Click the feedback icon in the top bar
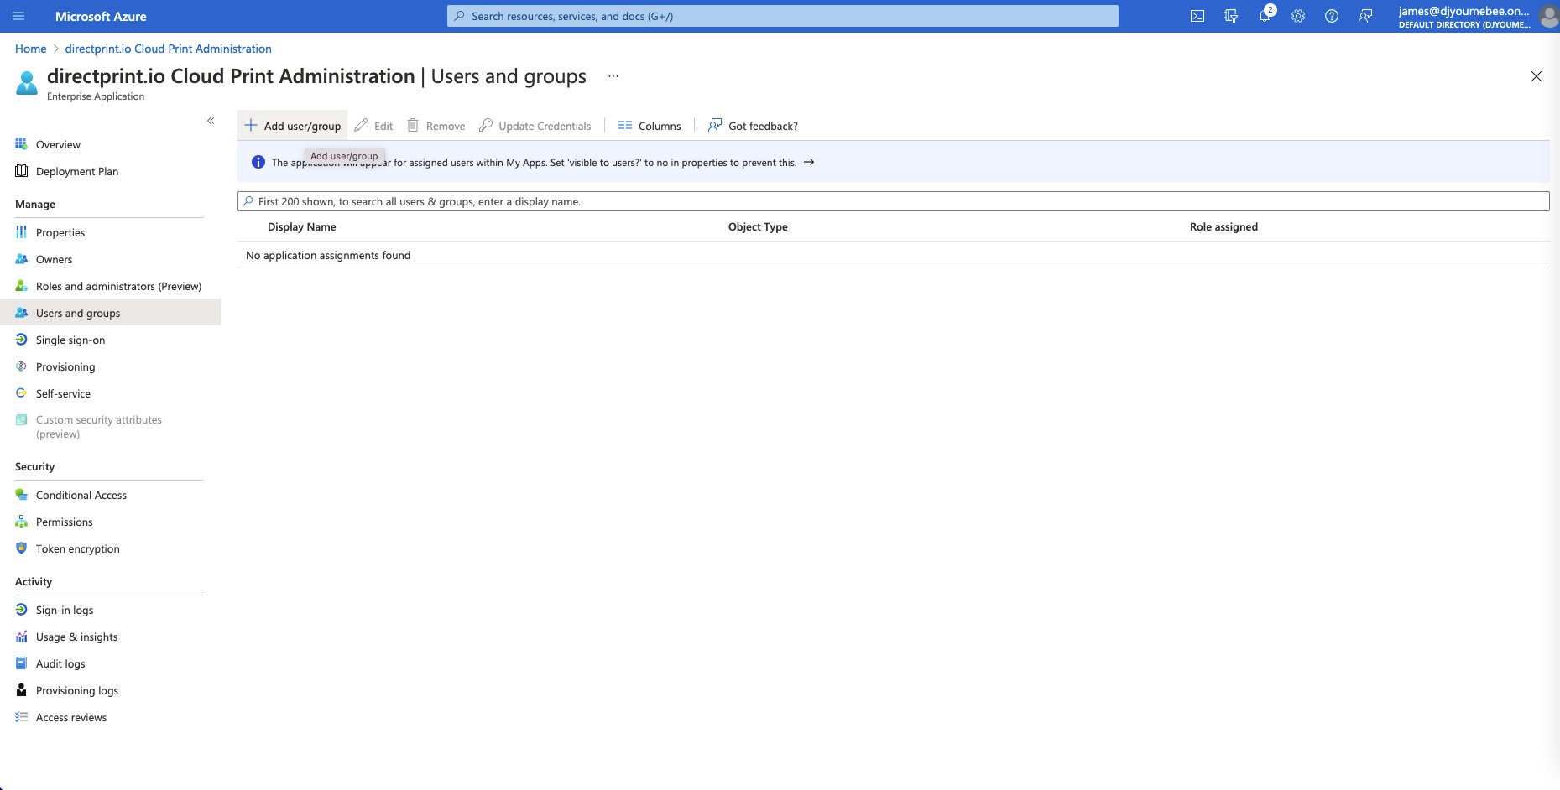1560x790 pixels. [1365, 16]
